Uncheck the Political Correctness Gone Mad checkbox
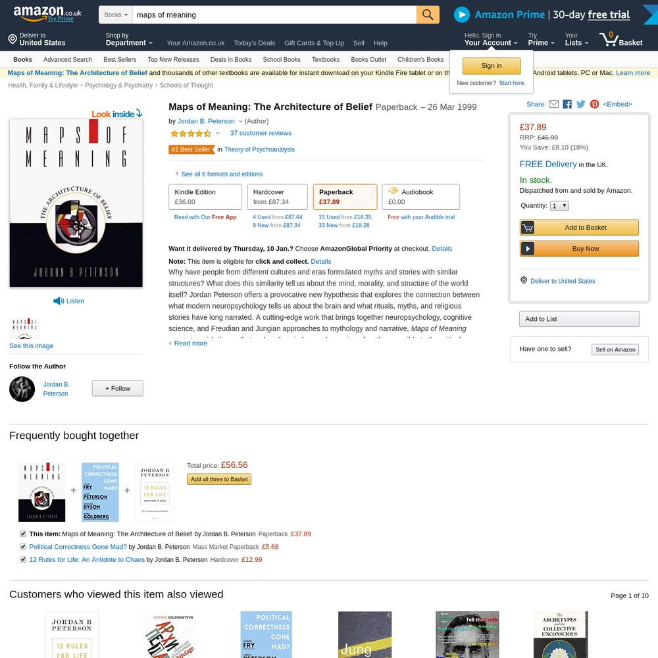658x658 pixels. pos(23,547)
